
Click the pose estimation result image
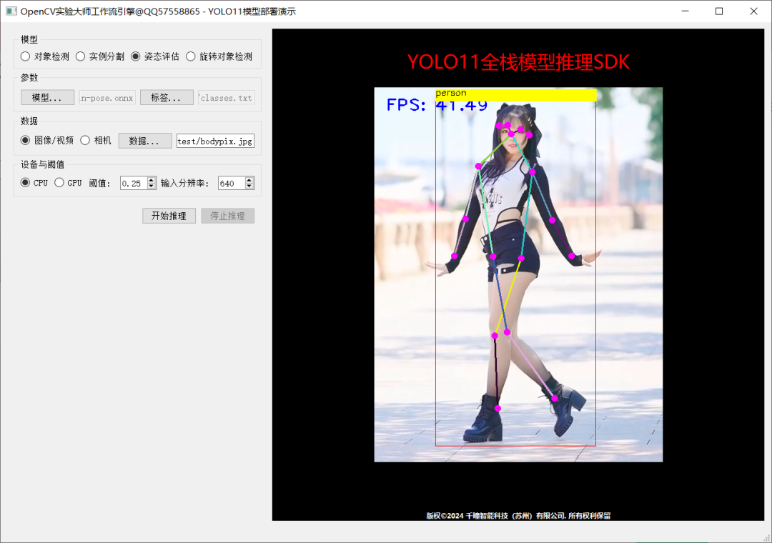(518, 274)
